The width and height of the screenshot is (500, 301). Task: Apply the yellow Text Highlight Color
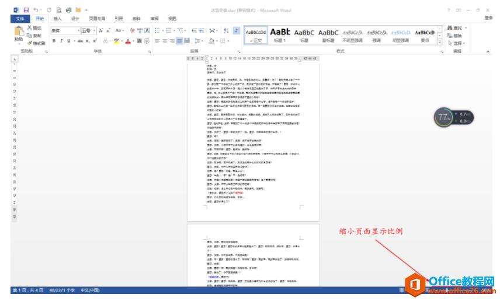click(116, 41)
